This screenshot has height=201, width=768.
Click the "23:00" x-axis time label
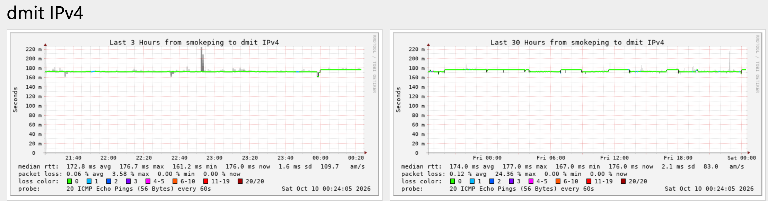tap(214, 158)
